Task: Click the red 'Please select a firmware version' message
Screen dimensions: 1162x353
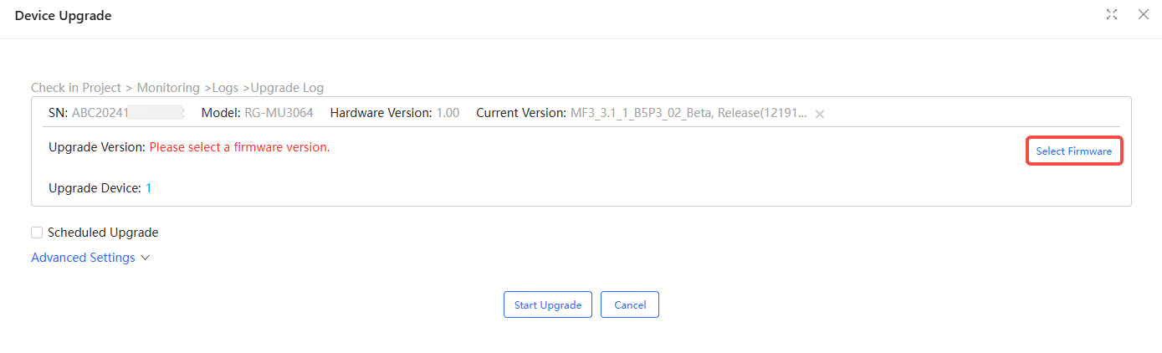Action: click(x=239, y=147)
